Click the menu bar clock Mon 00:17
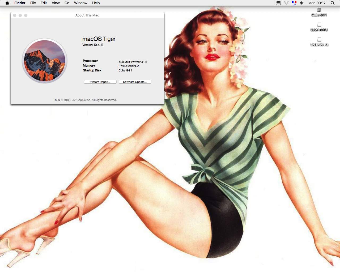 point(317,3)
